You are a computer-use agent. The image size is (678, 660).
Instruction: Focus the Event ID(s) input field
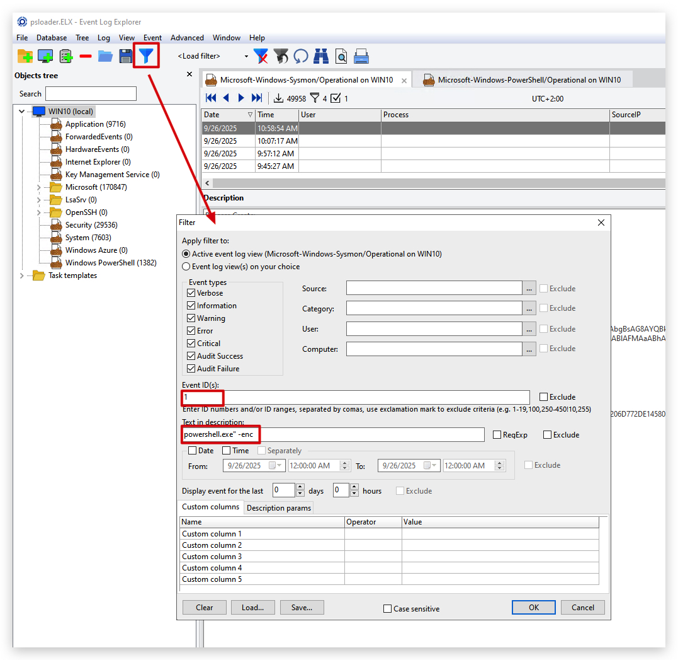click(x=356, y=397)
